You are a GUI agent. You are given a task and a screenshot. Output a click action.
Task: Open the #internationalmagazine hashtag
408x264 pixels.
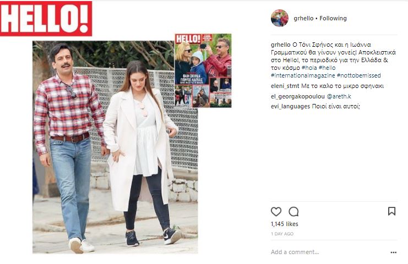pos(303,75)
